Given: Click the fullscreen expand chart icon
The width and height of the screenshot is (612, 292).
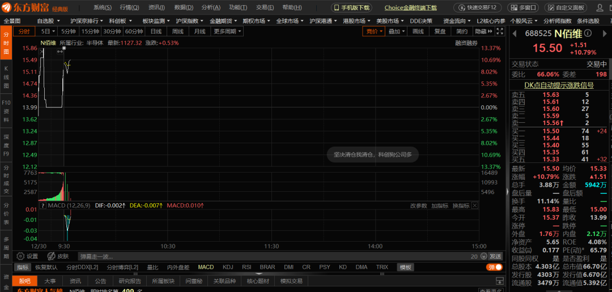Looking at the screenshot, I should pos(501,32).
